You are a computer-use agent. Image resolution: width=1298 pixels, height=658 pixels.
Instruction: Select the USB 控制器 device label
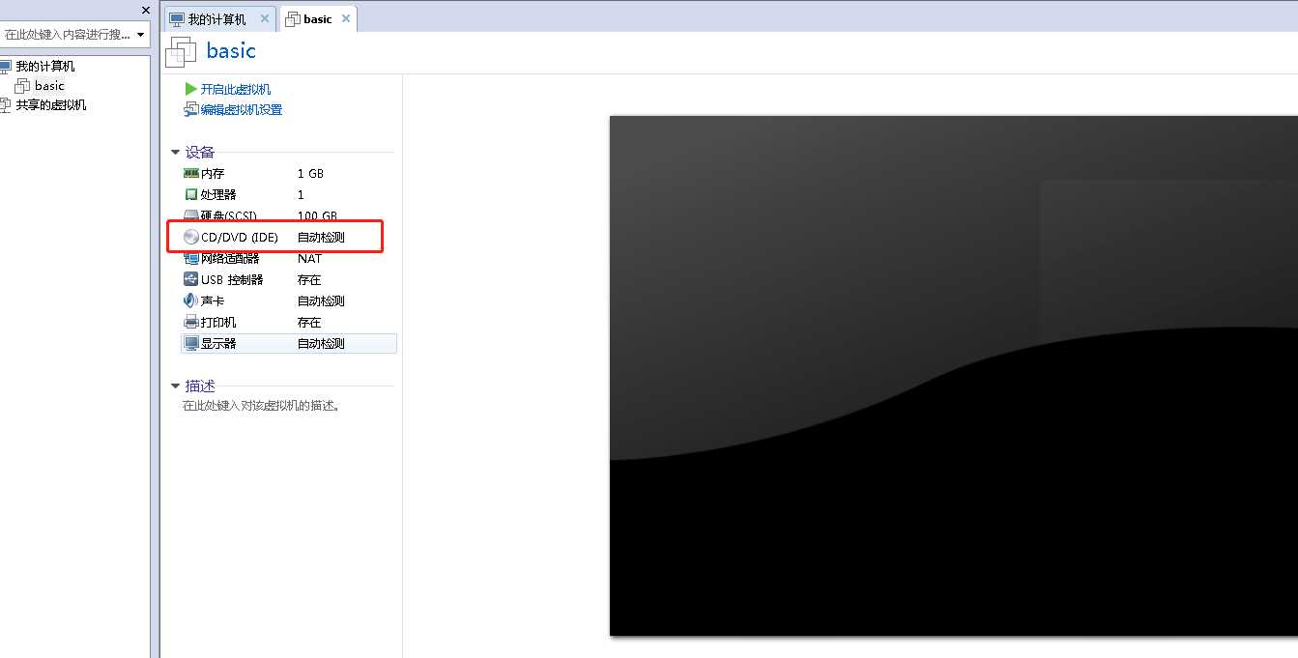[232, 279]
